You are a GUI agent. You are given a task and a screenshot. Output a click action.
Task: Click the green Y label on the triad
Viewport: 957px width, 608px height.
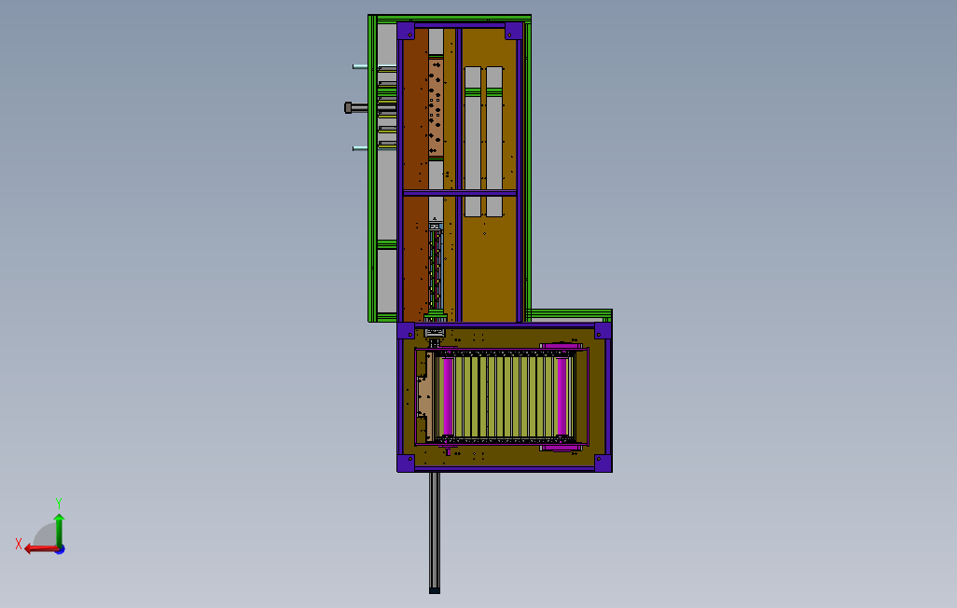(59, 503)
